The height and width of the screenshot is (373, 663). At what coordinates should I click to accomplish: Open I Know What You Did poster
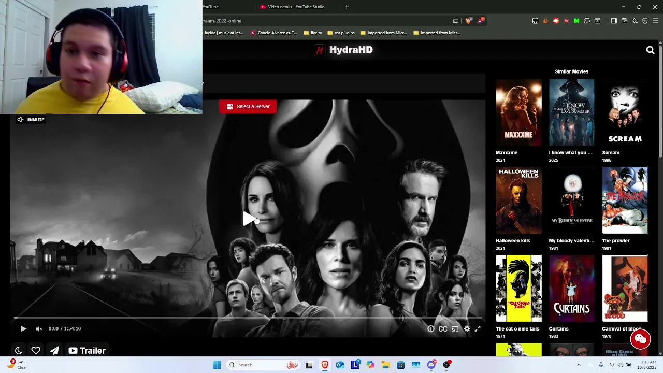572,112
